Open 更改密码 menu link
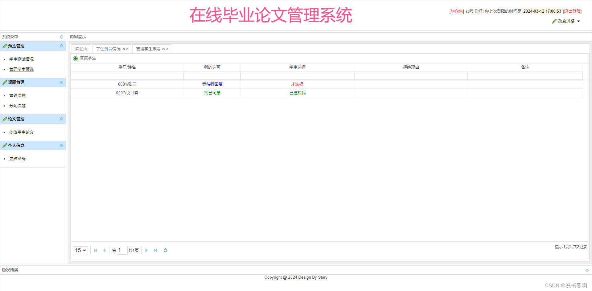This screenshot has height=291, width=592. pyautogui.click(x=17, y=159)
